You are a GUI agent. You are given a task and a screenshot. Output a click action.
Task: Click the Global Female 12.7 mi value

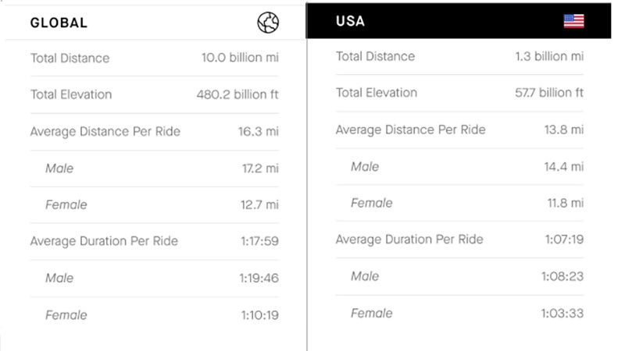pos(259,204)
